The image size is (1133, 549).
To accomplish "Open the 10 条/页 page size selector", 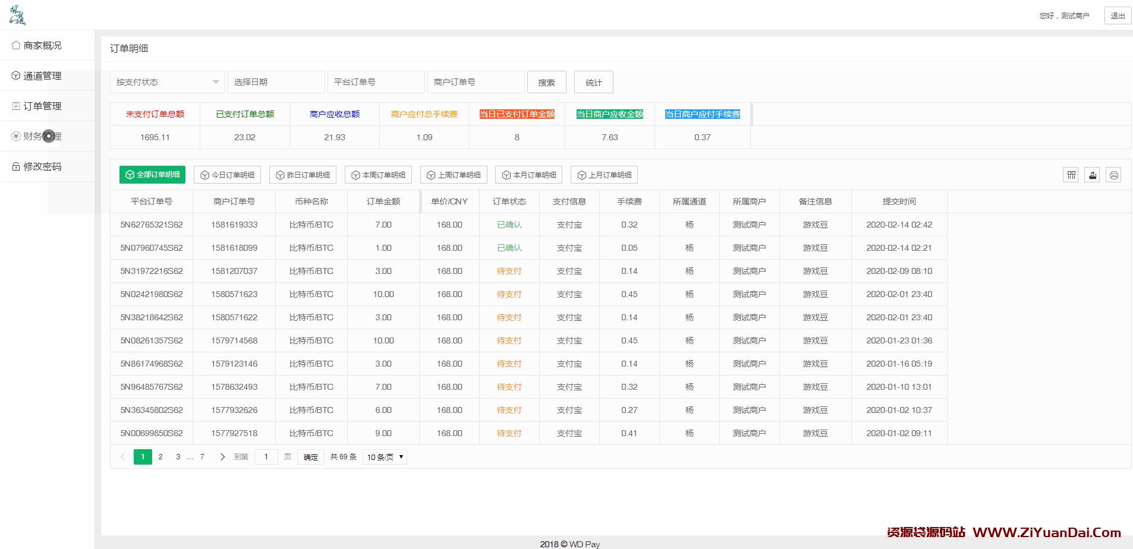I will point(385,457).
